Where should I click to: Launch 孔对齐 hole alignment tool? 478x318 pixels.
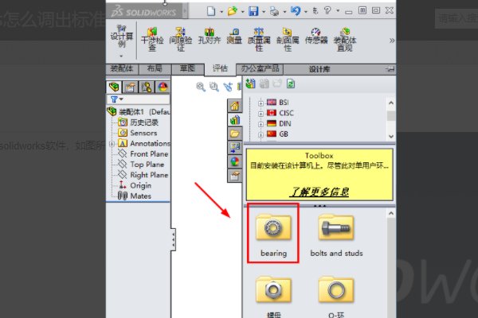pyautogui.click(x=209, y=36)
